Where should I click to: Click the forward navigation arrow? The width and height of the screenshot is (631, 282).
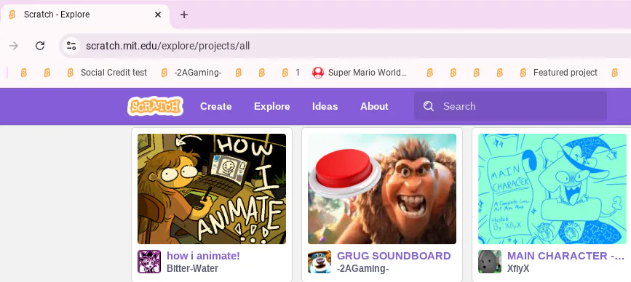pyautogui.click(x=14, y=46)
